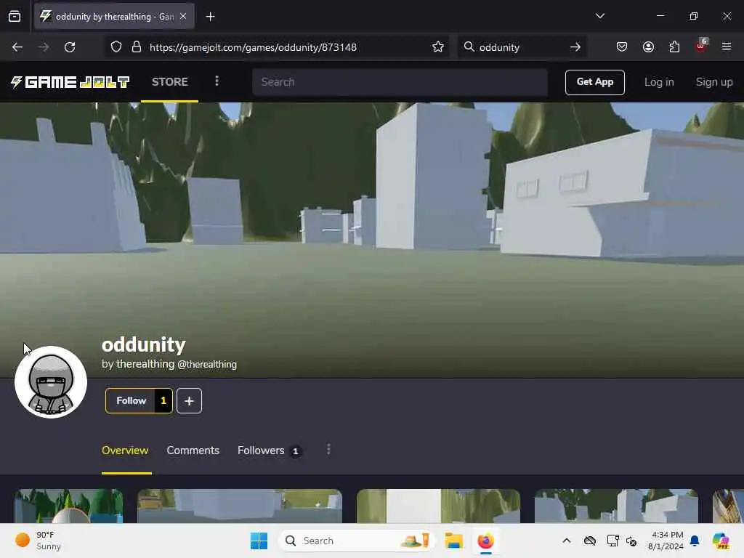Image resolution: width=744 pixels, height=558 pixels.
Task: Go back to the previous page
Action: [17, 47]
